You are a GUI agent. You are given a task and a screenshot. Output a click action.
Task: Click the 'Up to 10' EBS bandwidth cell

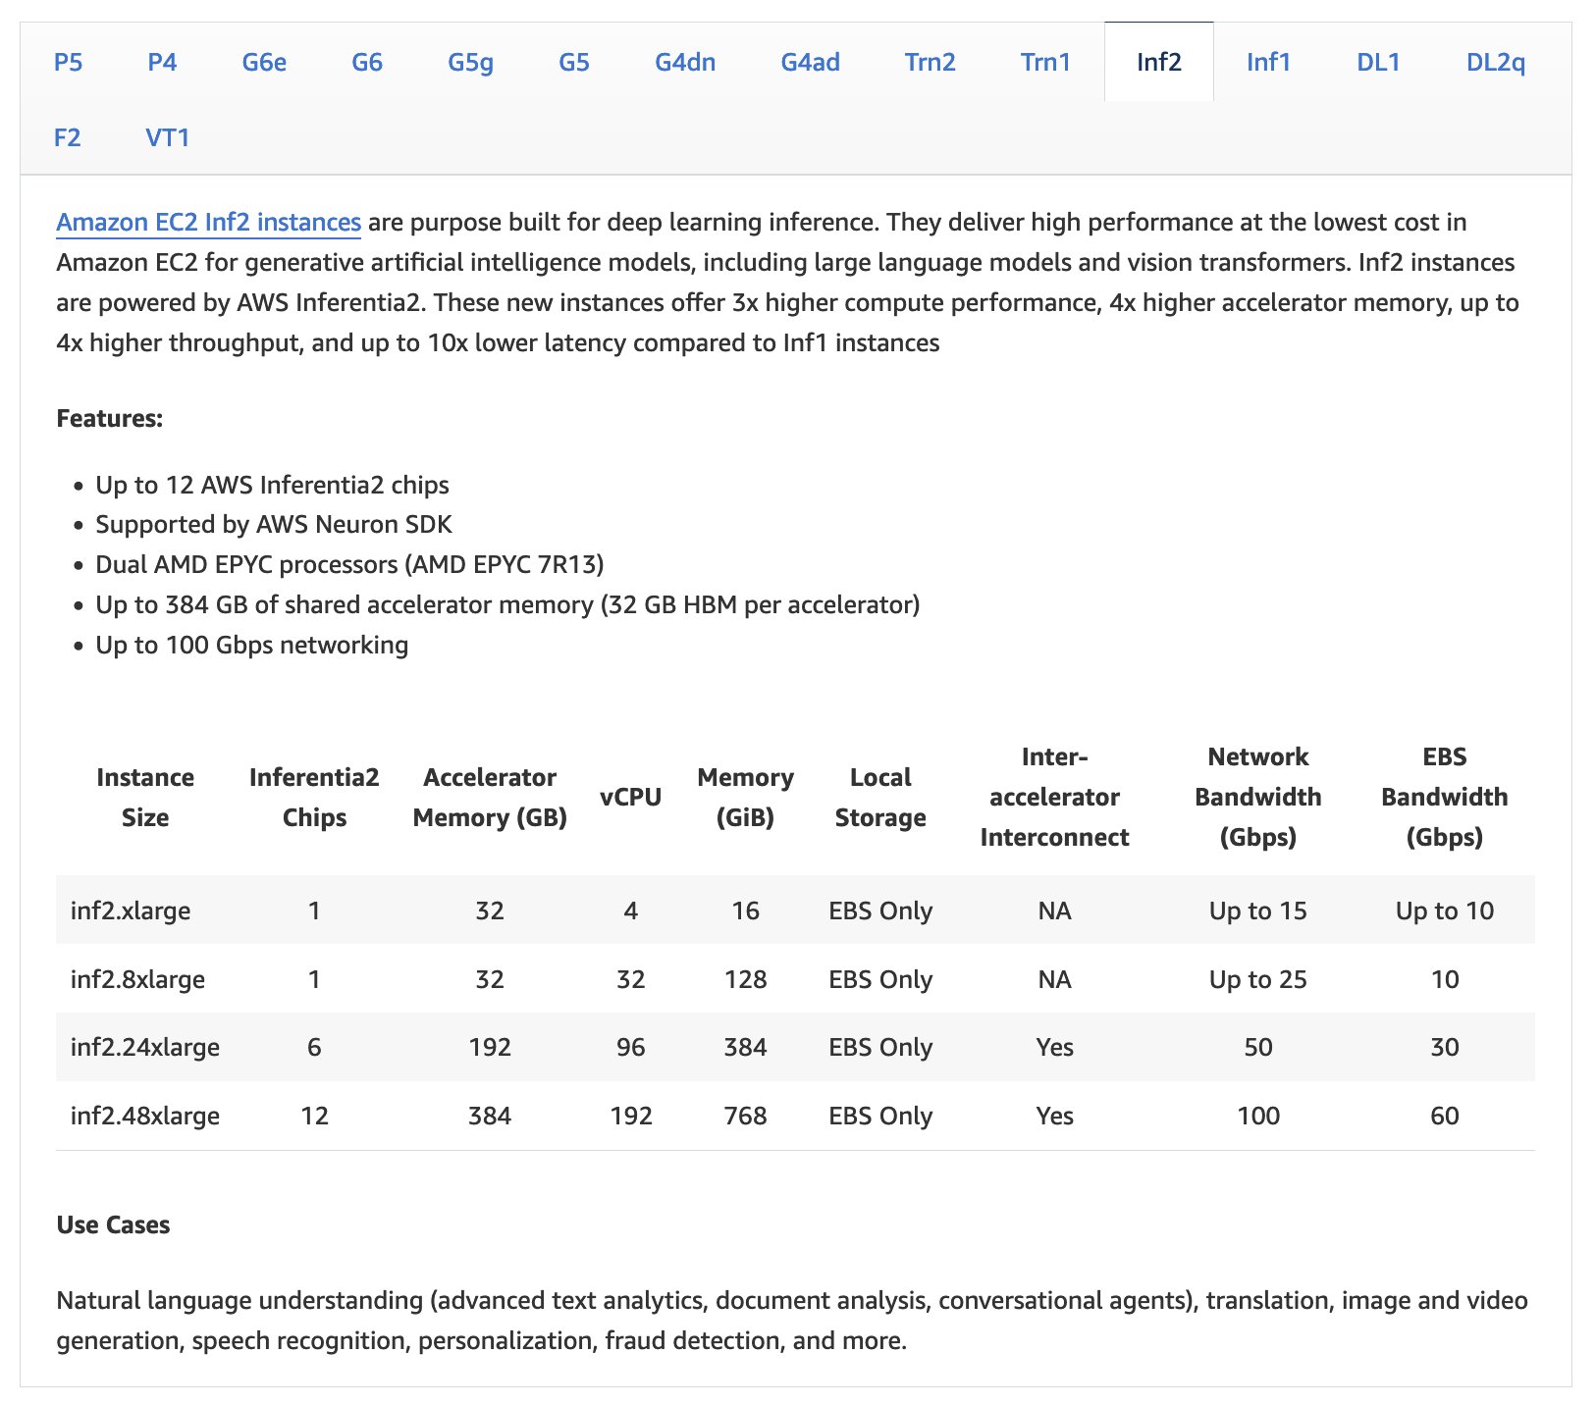click(1444, 911)
